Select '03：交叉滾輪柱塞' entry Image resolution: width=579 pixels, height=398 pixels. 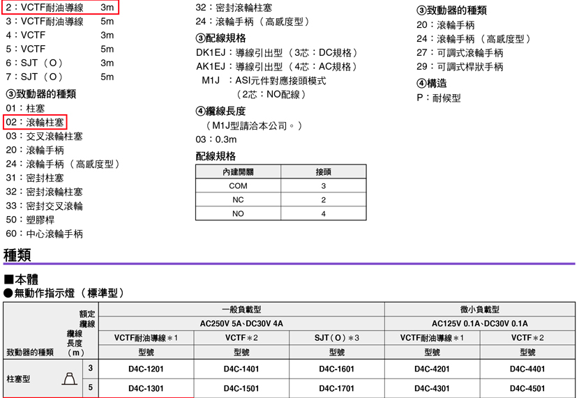tap(45, 137)
